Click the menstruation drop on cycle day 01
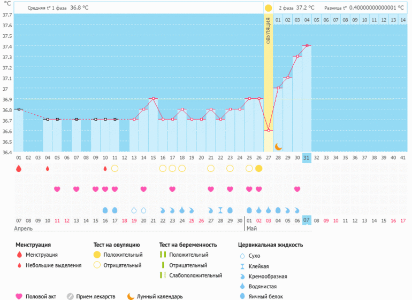Image resolution: width=412 pixels, height=300 pixels. click(19, 168)
